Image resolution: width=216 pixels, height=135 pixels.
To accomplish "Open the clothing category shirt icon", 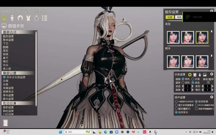I will tap(28, 18).
